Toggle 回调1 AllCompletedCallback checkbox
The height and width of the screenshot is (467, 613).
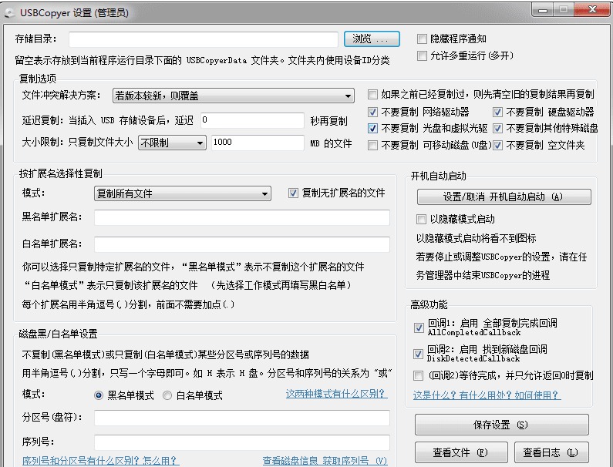(x=419, y=328)
